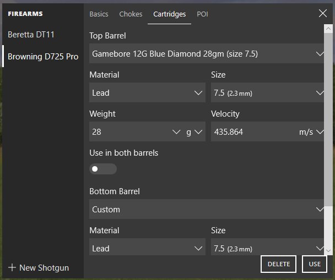Expand Bottom Barrel Material dropdown

pos(147,249)
